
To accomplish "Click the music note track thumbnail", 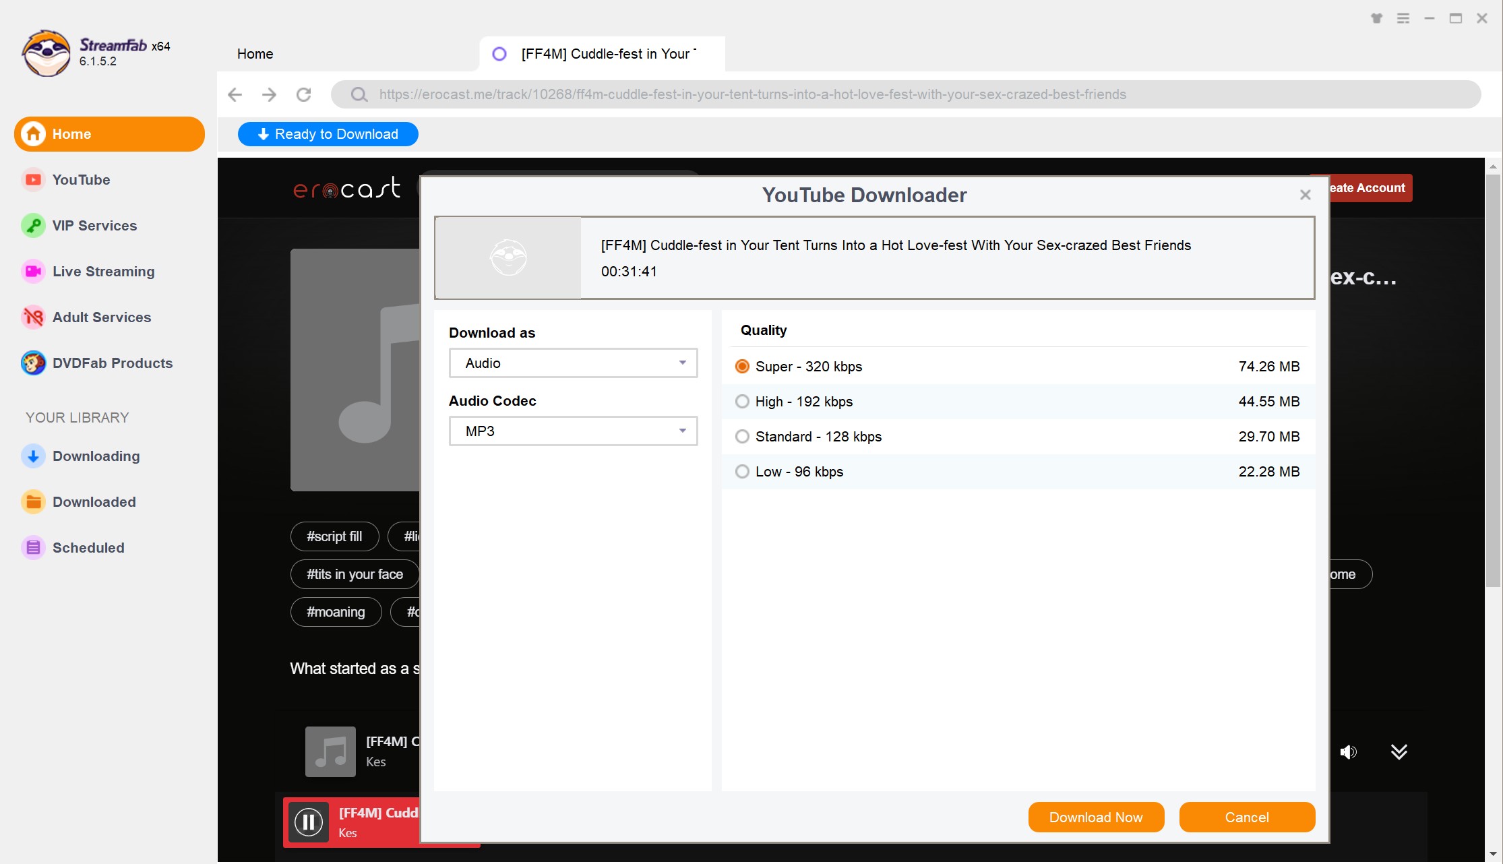I will [355, 370].
